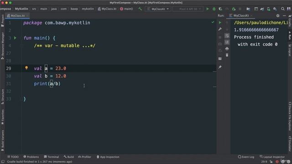Open the TODO tool window
The width and height of the screenshot is (292, 164).
pos(13,157)
